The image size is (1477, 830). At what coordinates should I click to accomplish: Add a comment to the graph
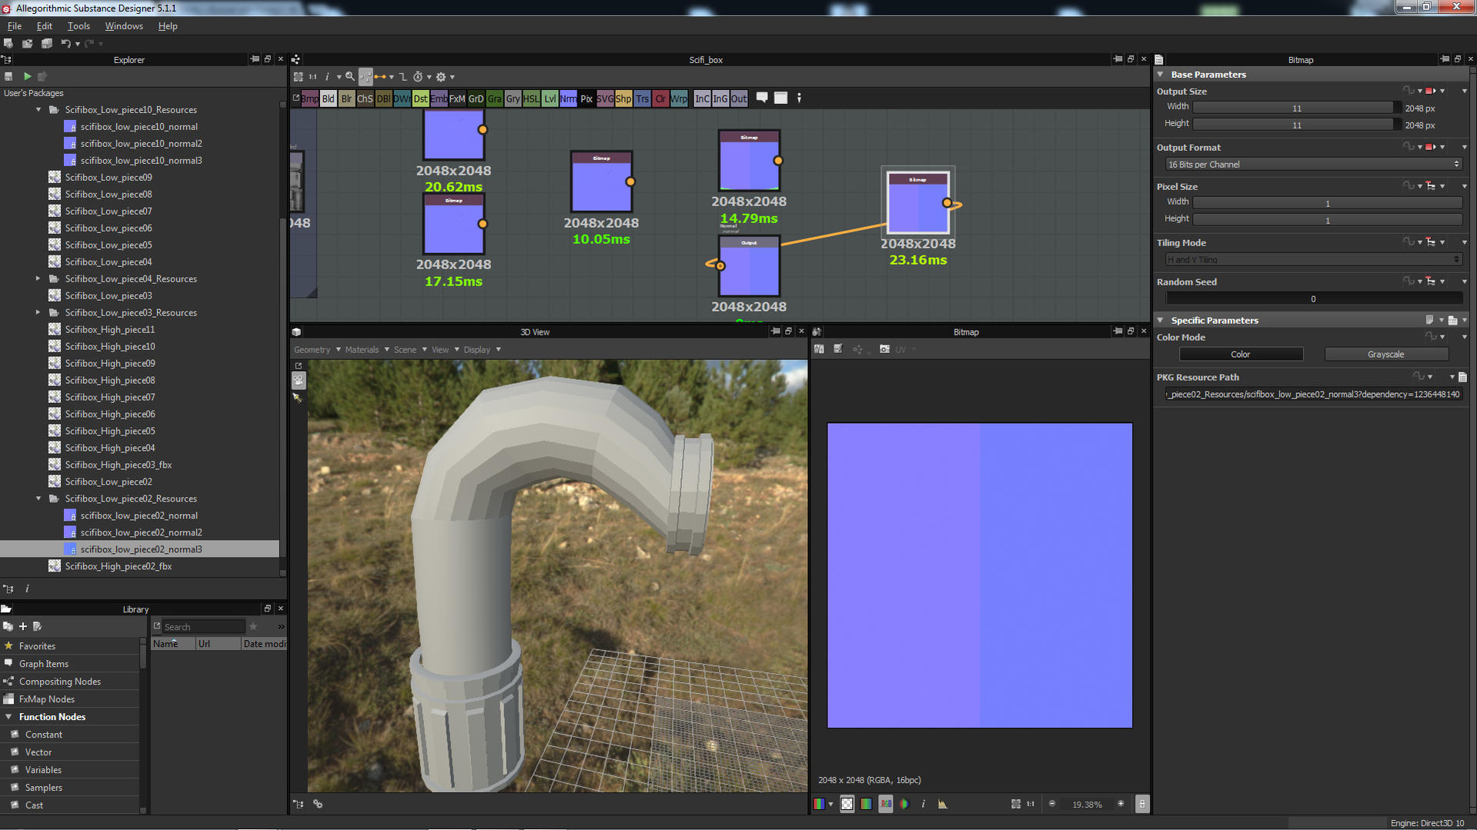coord(762,98)
